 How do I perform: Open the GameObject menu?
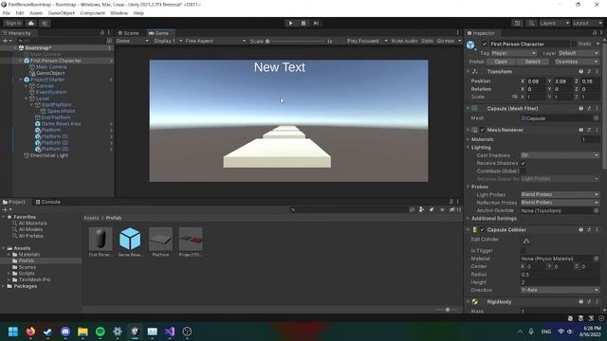[61, 13]
